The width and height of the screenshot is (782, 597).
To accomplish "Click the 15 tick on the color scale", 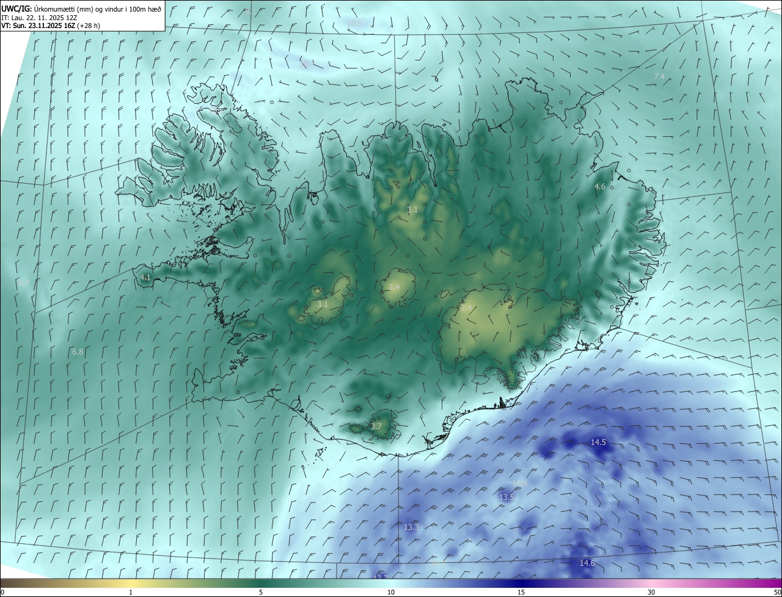I will [521, 592].
